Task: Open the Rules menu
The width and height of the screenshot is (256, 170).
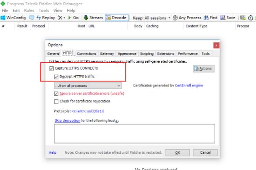Action: coord(29,11)
